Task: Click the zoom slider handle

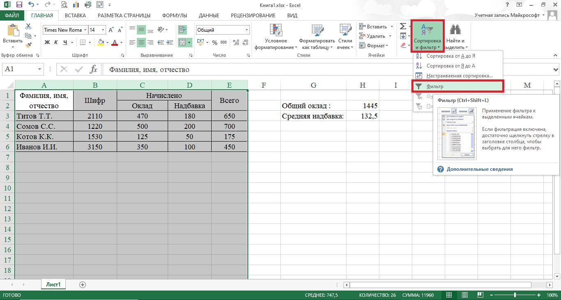Action: click(515, 295)
